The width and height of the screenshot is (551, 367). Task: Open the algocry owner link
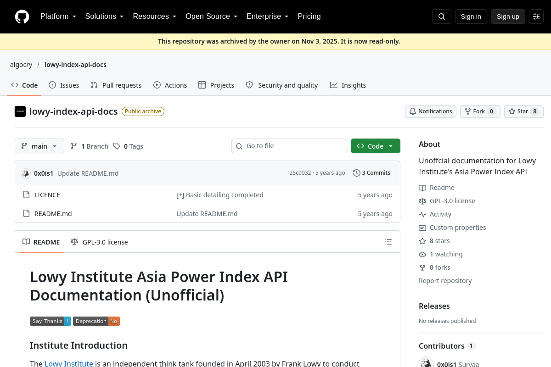tap(21, 65)
